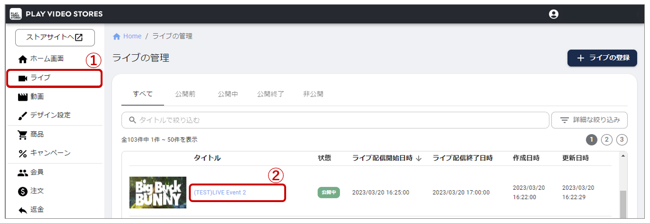Screen dimensions: 650x223
Task: Open 会員 members menu item
Action: [37, 172]
